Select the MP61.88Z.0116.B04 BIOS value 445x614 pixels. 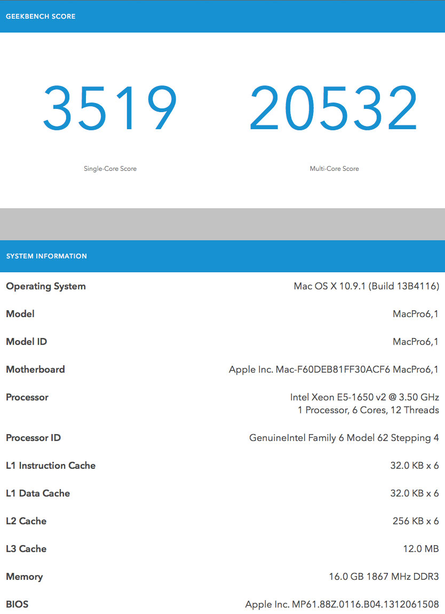(342, 604)
